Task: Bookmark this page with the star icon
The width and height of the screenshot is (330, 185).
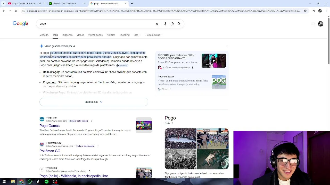Action: tap(305, 11)
